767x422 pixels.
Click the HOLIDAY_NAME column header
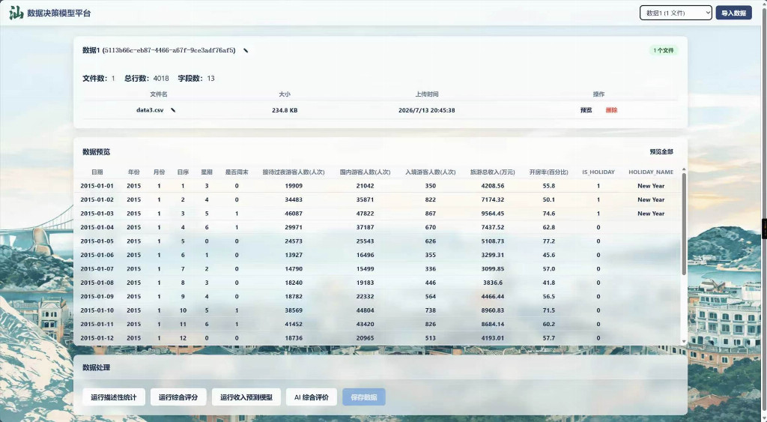tap(651, 172)
